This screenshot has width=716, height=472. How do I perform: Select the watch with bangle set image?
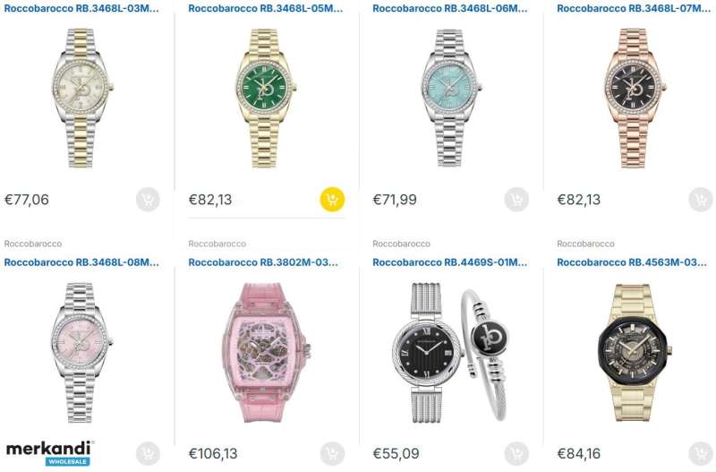(451, 352)
